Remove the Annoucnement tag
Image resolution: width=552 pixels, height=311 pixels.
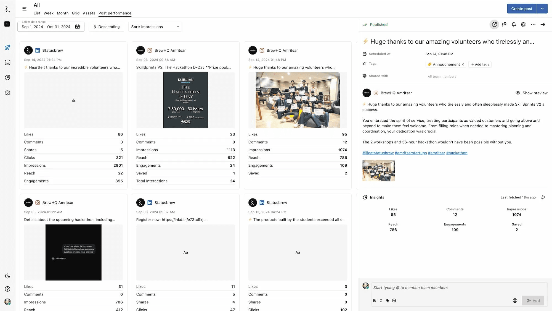tap(463, 64)
